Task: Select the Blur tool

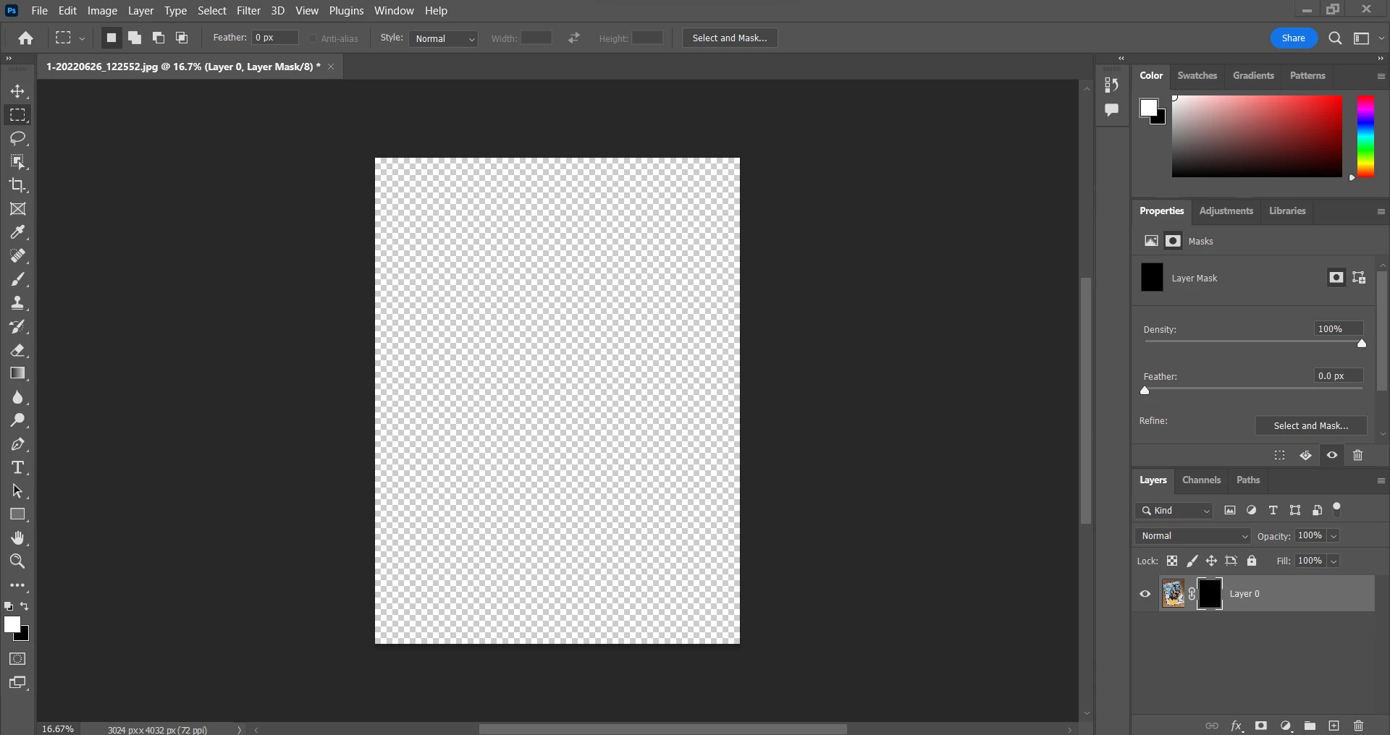Action: coord(18,397)
